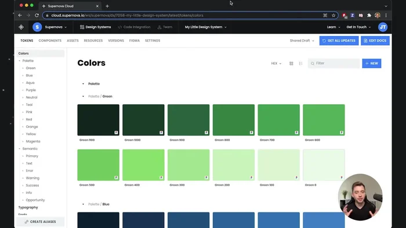Image resolution: width=406 pixels, height=228 pixels.
Task: Open the Shared Draft dropdown
Action: (302, 41)
